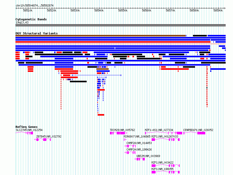Click the CENPBD1P1 gene glyph
Viewport: 233px width, 175px height.
click(194, 133)
